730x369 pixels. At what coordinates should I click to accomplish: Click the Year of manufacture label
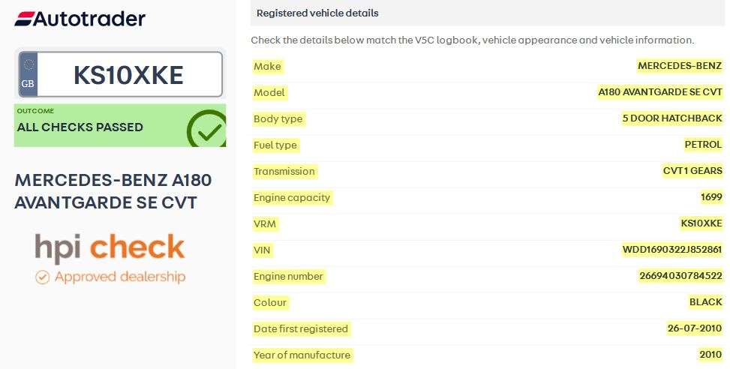point(302,355)
